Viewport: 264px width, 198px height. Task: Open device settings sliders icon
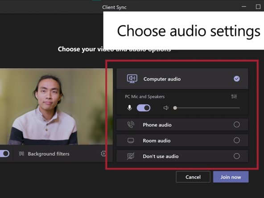pyautogui.click(x=234, y=96)
